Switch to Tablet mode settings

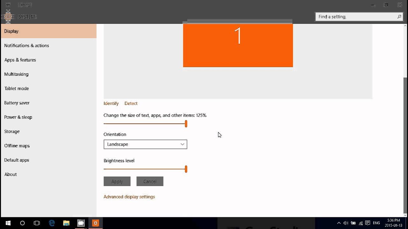tap(17, 88)
